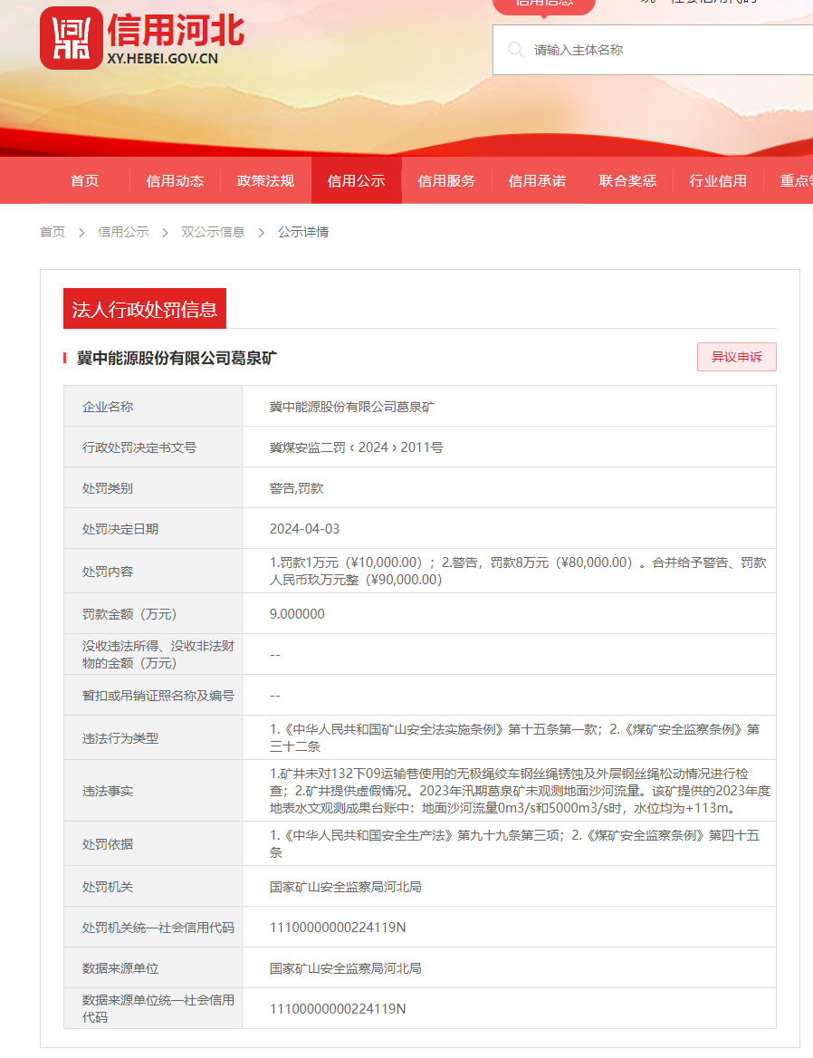The height and width of the screenshot is (1058, 813).
Task: Open the 信用承诺 nav menu item
Action: tap(537, 181)
